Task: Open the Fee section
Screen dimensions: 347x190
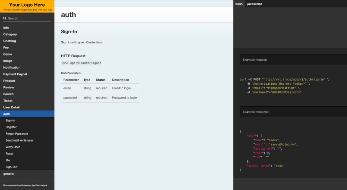Action: coord(27,47)
